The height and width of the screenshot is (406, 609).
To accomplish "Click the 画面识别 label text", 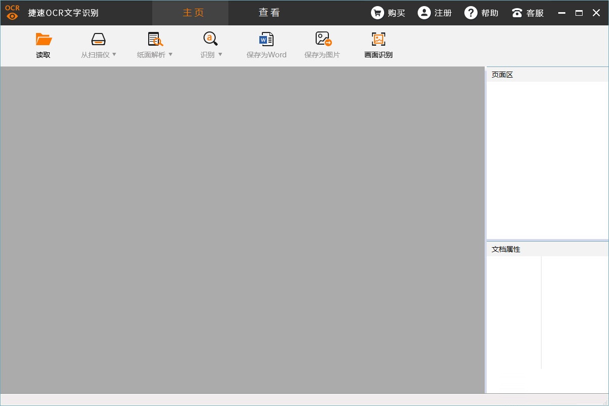I will click(x=379, y=55).
